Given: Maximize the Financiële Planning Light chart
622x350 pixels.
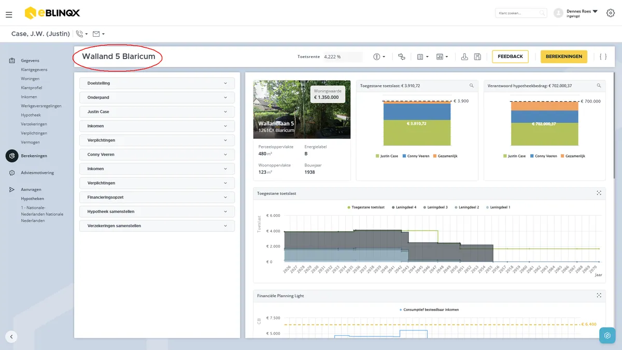Looking at the screenshot, I should (x=599, y=296).
